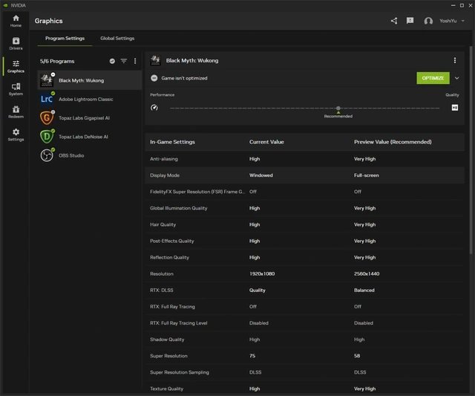Click Preview Value (Recommended) column header
This screenshot has height=396, width=475.
(393, 142)
